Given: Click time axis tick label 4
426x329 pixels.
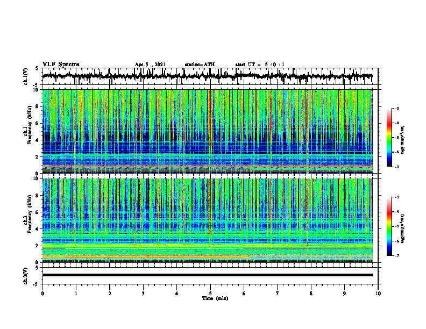Looking at the screenshot, I should tap(177, 294).
